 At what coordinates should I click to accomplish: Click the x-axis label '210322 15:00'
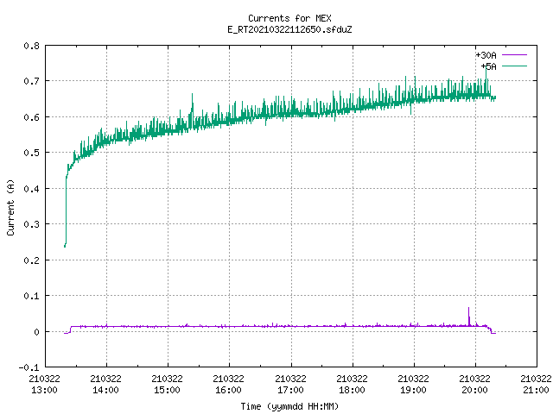[x=167, y=384]
